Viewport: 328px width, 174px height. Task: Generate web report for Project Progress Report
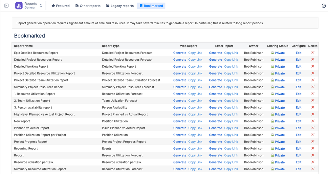[x=180, y=141]
